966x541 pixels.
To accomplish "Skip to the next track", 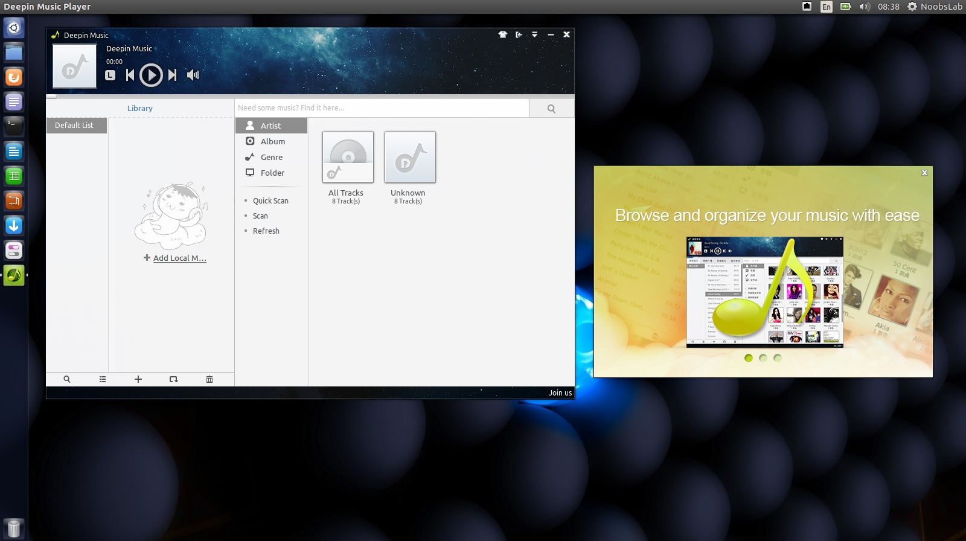I will pos(173,75).
